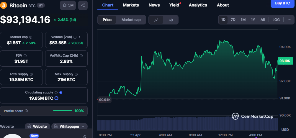Show Total supply info icon
The width and height of the screenshot is (296, 138).
[x=31, y=74]
